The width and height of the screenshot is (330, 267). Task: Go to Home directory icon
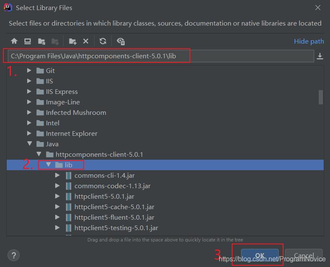tap(14, 41)
